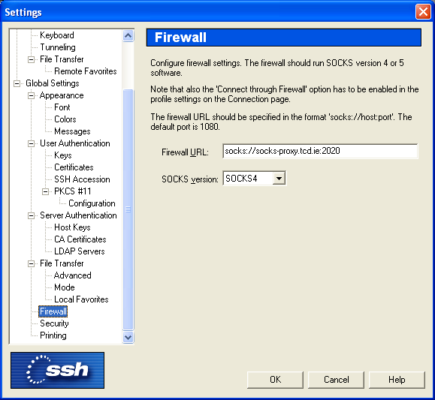Select Printing in the settings tree
This screenshot has width=435, height=400.
pyautogui.click(x=53, y=335)
